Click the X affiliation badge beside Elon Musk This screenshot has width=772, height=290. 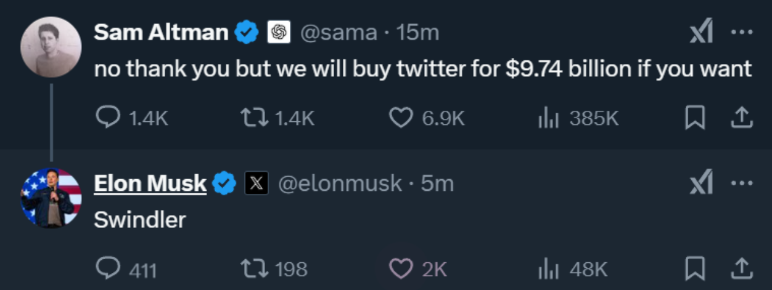coord(257,183)
